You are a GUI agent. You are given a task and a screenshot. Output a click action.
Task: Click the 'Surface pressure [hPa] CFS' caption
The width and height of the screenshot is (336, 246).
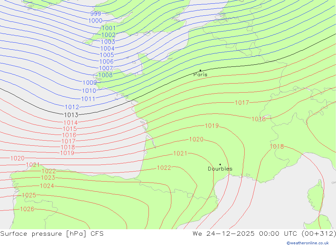point(52,234)
